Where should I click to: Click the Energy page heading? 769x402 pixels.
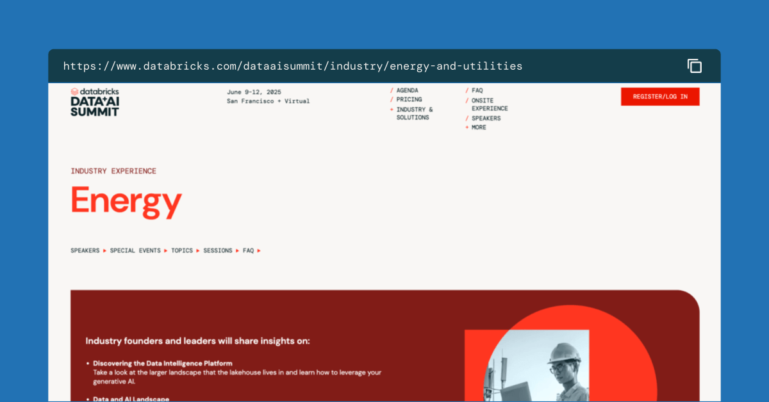pyautogui.click(x=126, y=202)
